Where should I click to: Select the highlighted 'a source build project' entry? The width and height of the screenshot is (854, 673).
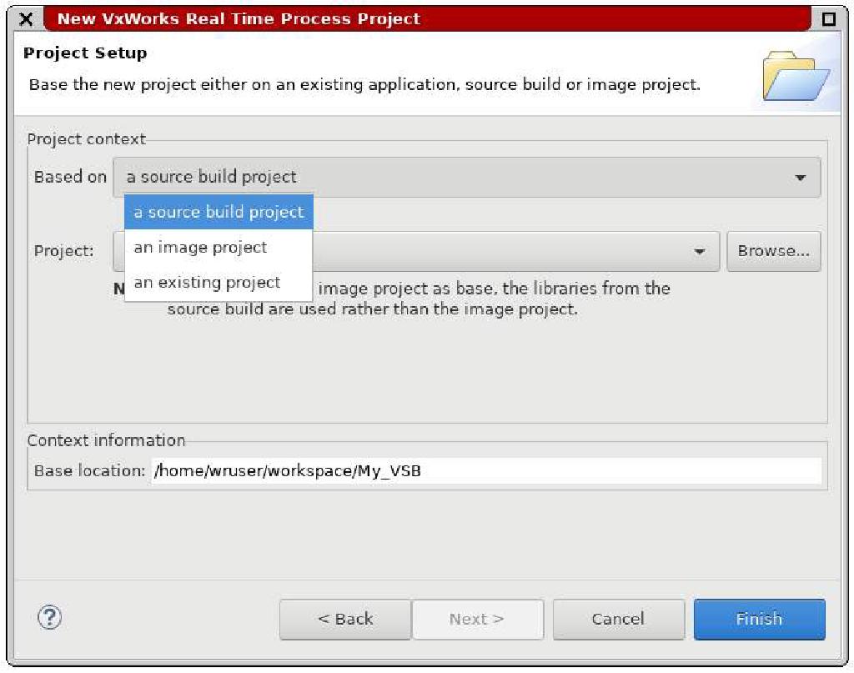pos(219,212)
